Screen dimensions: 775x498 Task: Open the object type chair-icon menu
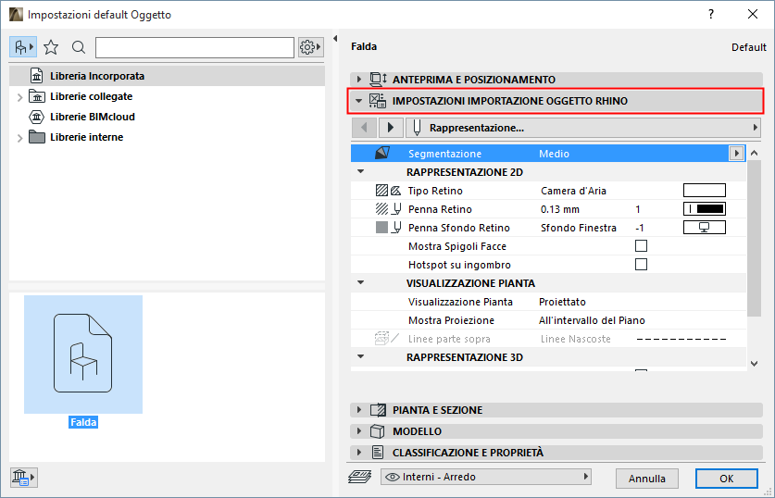23,47
